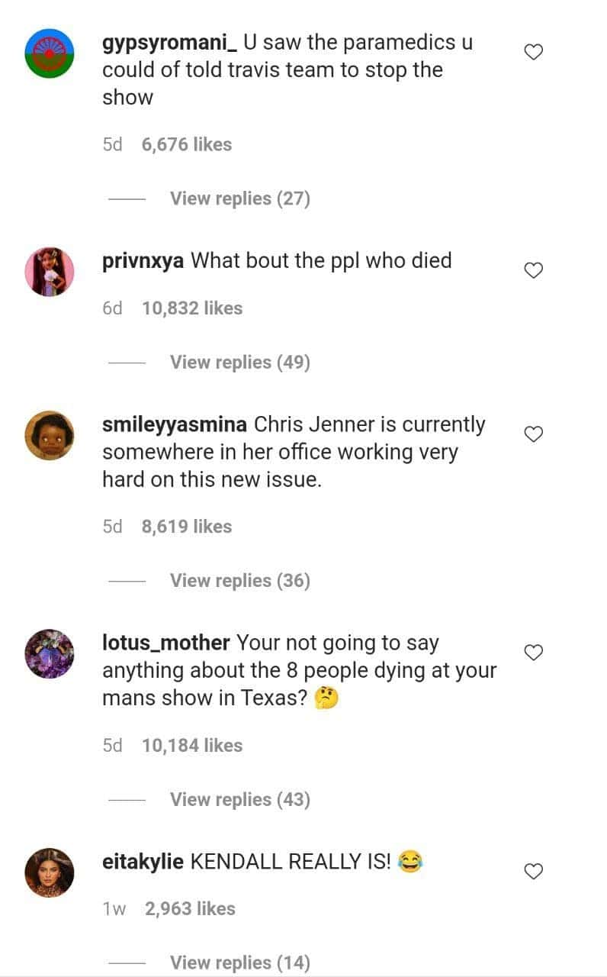607x977 pixels.
Task: Like gypsyromani_'s comment with the heart
Action: [x=535, y=53]
